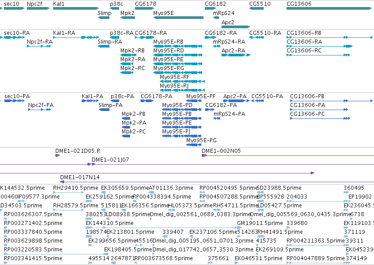Click the CG13606 gene label
Screen dimensions: 374x265
click(299, 4)
